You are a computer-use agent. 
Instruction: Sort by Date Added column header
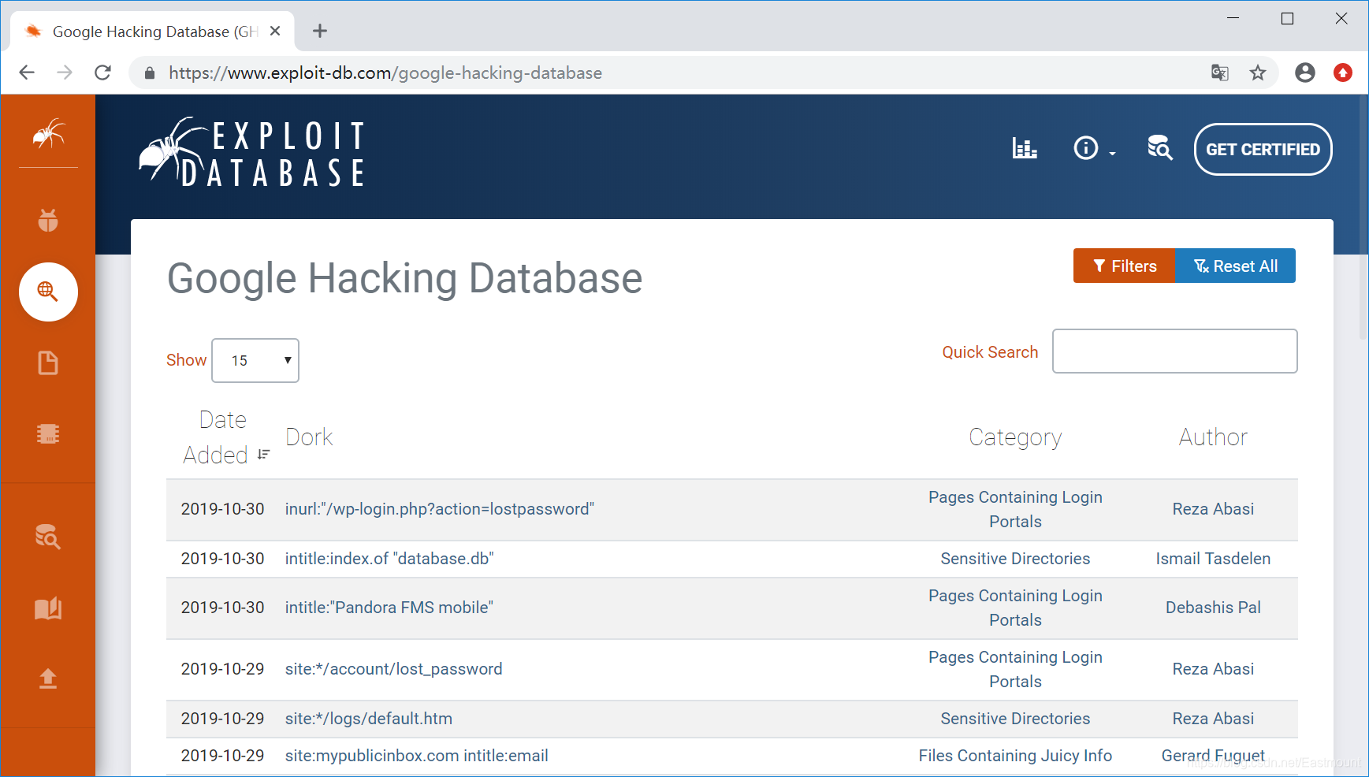click(224, 437)
